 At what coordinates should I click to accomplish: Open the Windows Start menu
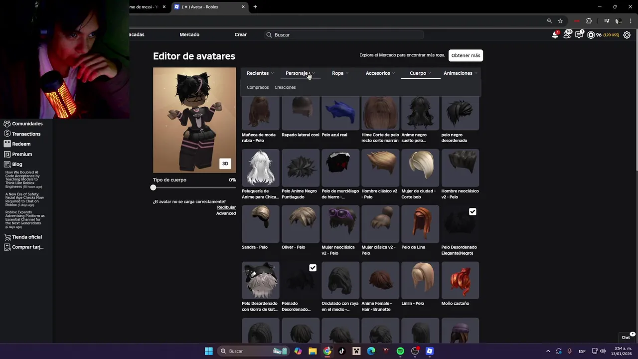pos(209,351)
